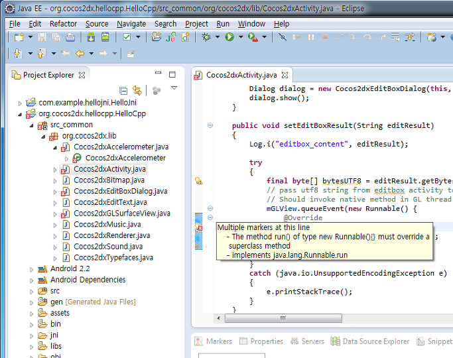Image resolution: width=453 pixels, height=358 pixels.
Task: Minimize the Project Explorer panel
Action: click(x=158, y=73)
